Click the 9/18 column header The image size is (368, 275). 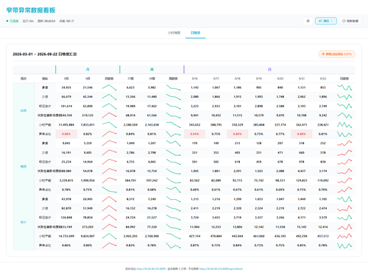[x=238, y=79]
